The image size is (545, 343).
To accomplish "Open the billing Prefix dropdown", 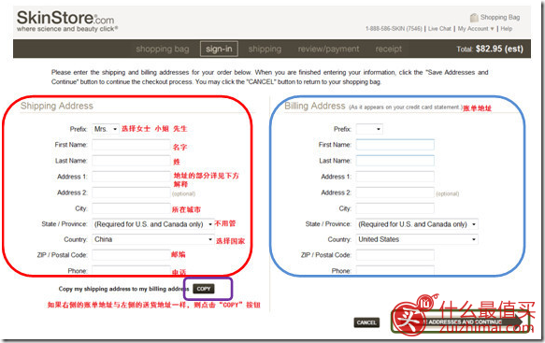I will pyautogui.click(x=369, y=129).
